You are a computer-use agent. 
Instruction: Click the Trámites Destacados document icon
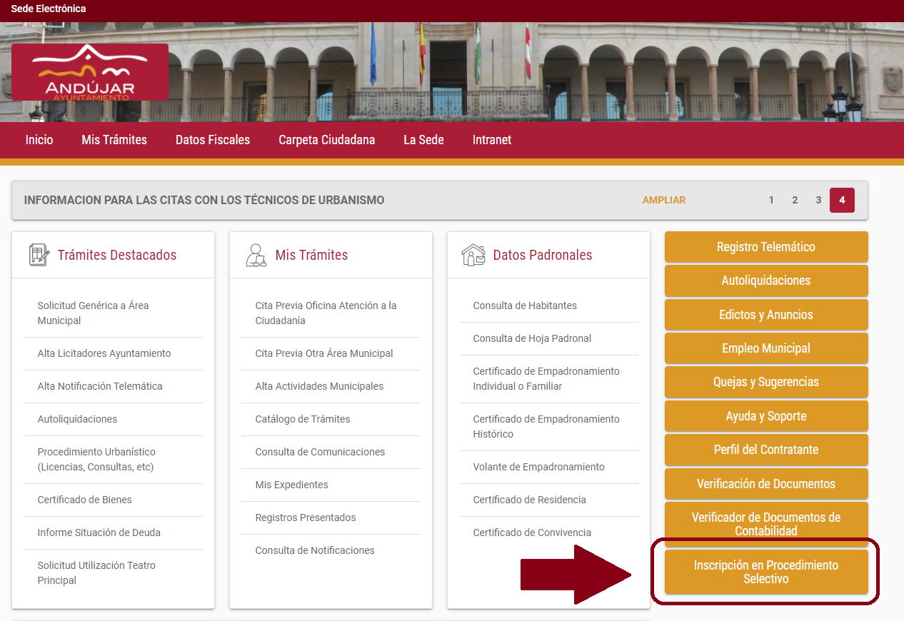tap(39, 255)
